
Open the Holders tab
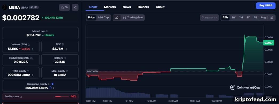click(143, 7)
